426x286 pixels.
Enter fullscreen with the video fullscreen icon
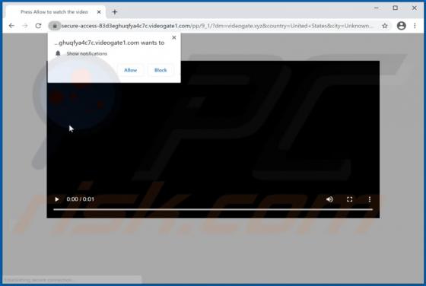[x=350, y=199]
